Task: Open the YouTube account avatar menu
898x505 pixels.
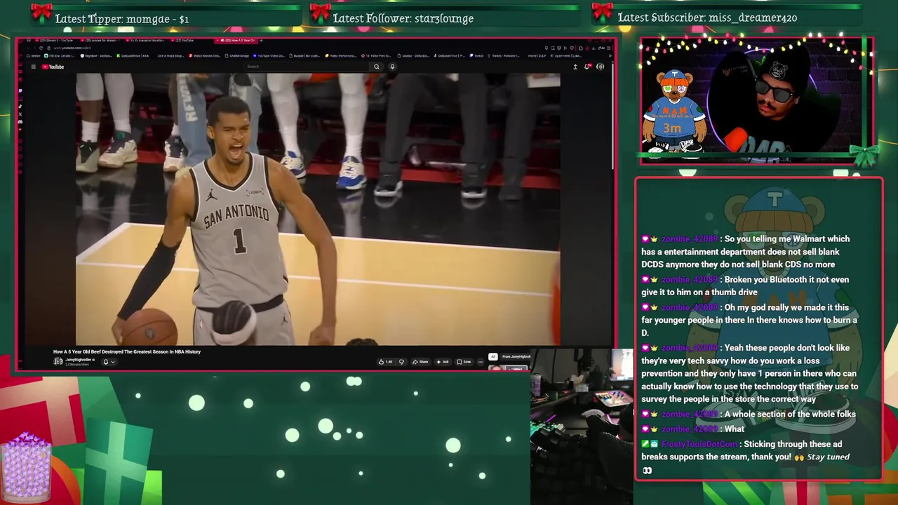Action: click(600, 67)
